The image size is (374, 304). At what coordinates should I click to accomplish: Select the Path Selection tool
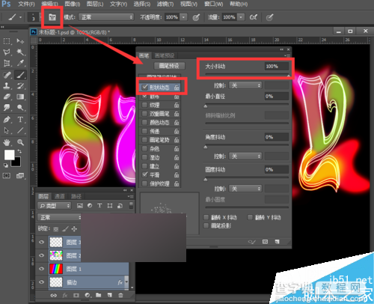[7, 130]
